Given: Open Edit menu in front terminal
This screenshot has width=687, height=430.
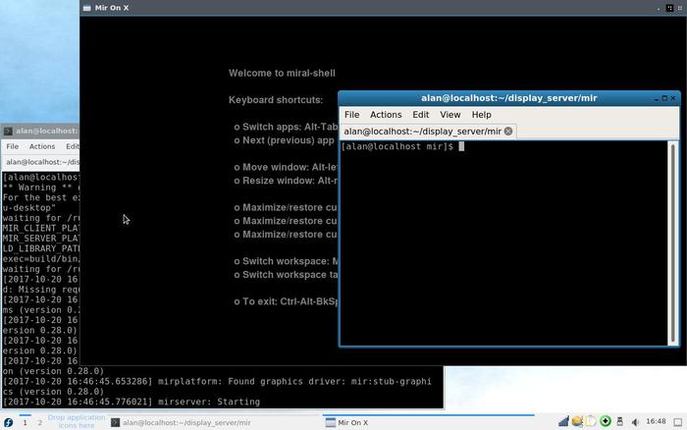Looking at the screenshot, I should [x=420, y=115].
